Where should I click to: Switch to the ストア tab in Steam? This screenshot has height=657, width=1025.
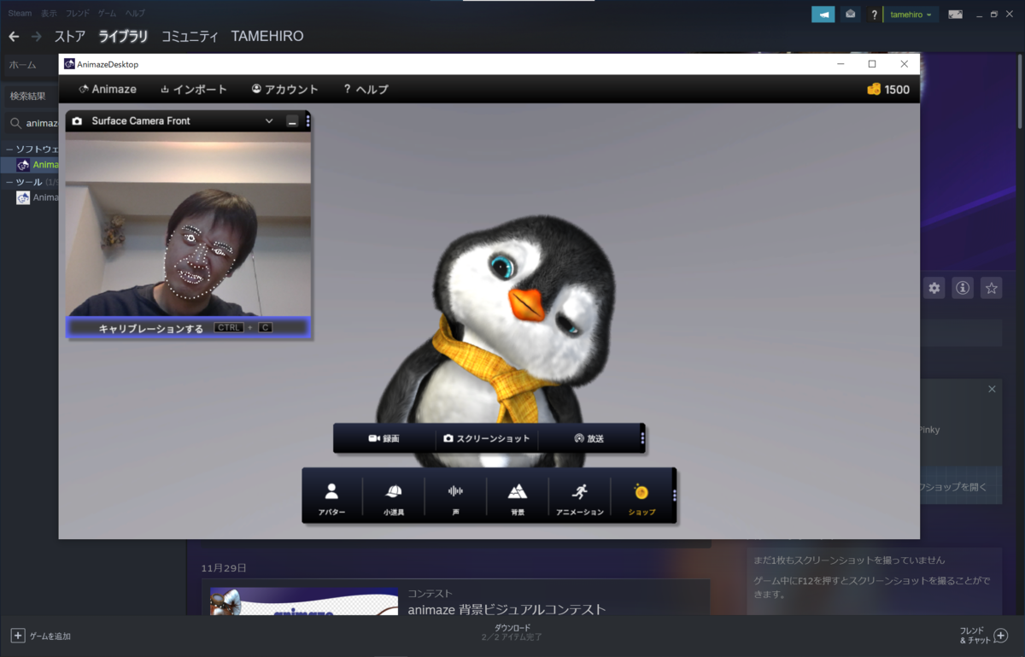coord(70,37)
